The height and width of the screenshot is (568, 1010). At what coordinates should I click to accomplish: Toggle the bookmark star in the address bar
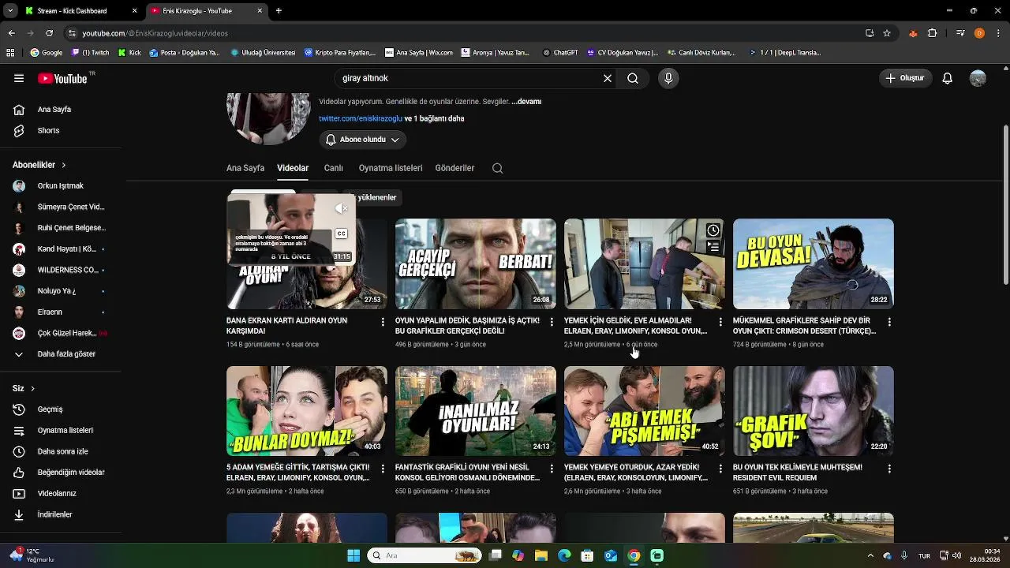(x=887, y=33)
